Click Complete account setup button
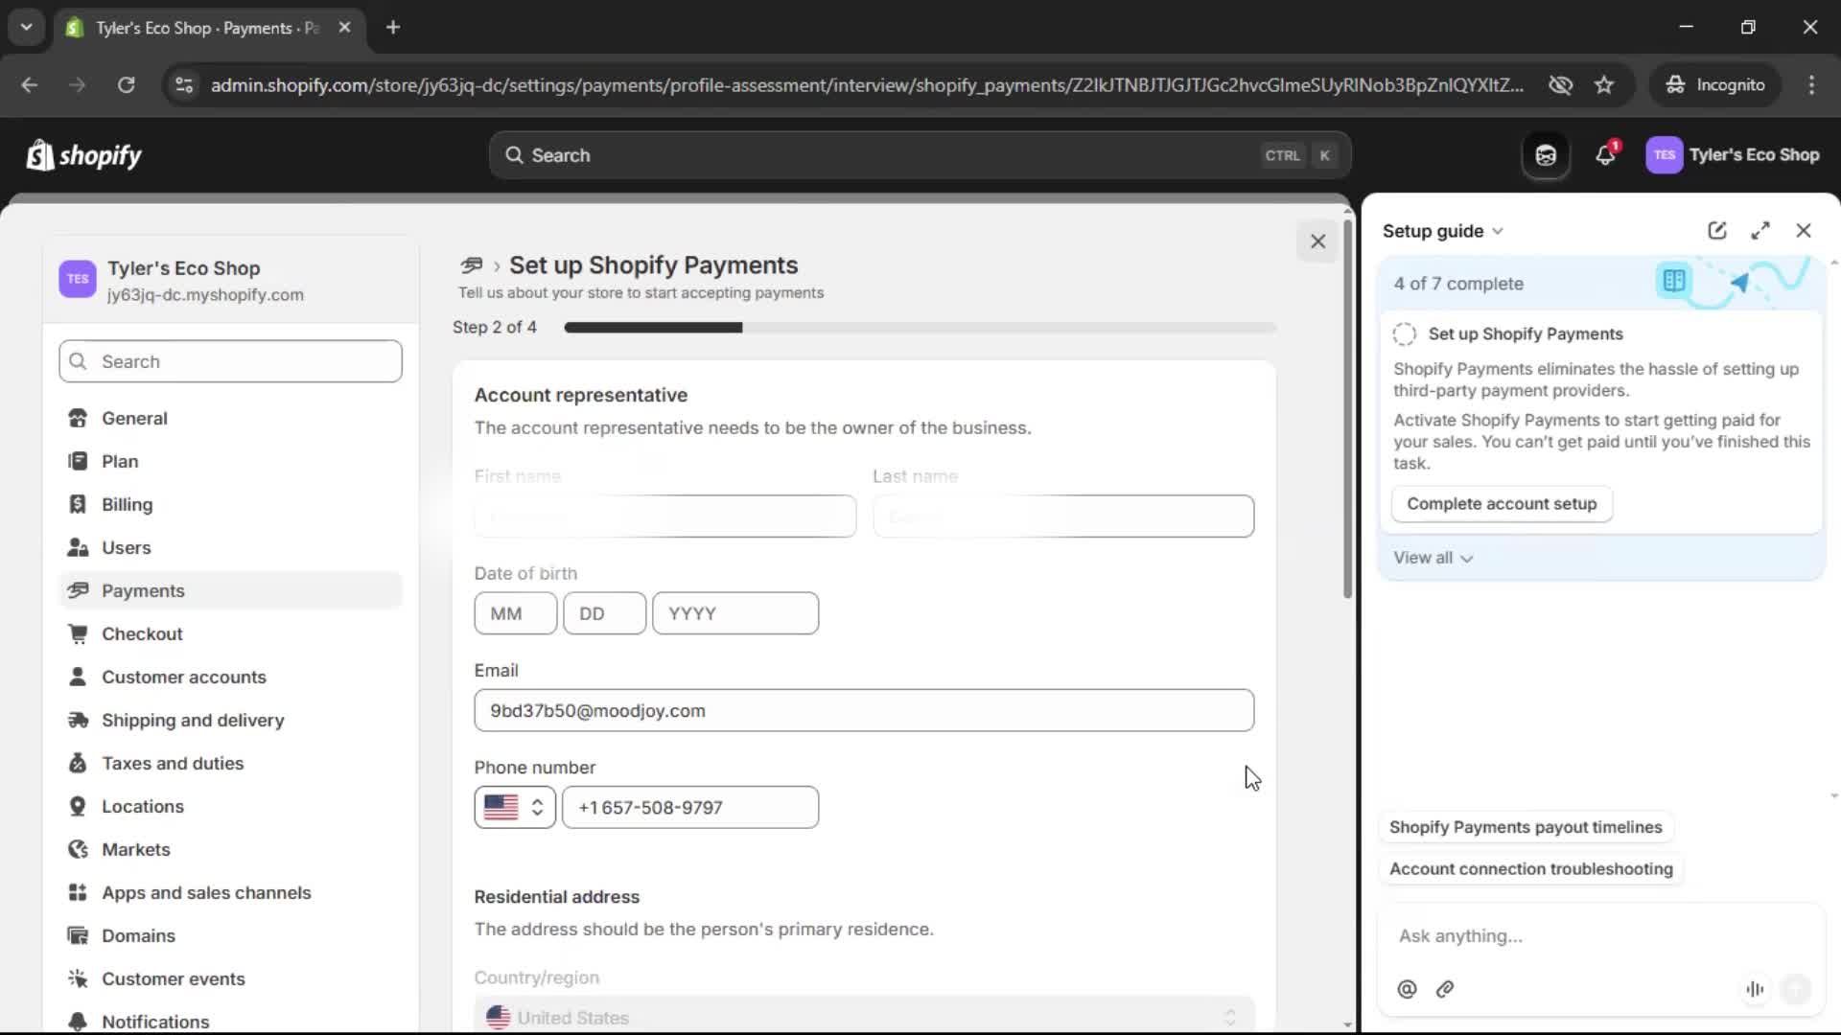Viewport: 1841px width, 1035px height. pyautogui.click(x=1502, y=504)
